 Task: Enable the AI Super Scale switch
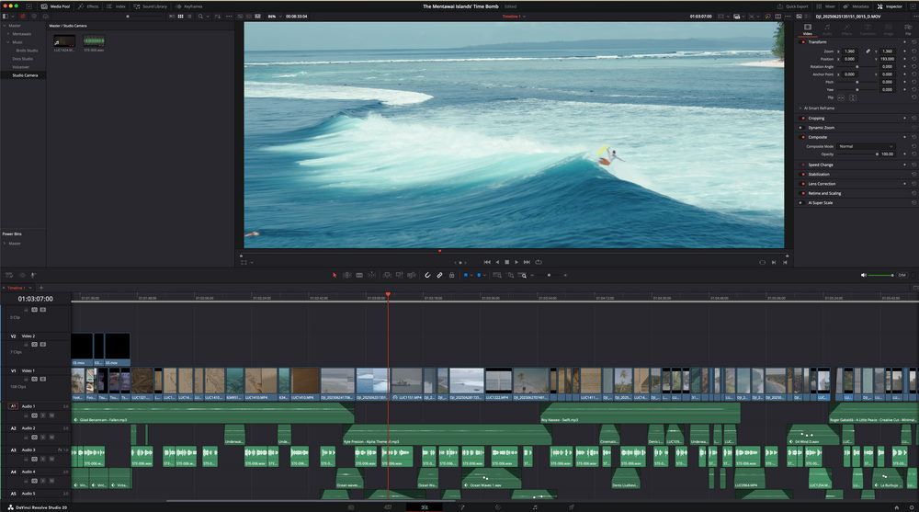click(x=800, y=203)
